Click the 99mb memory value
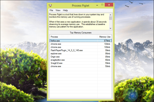The height and width of the screenshot is (102, 154). 108,50
